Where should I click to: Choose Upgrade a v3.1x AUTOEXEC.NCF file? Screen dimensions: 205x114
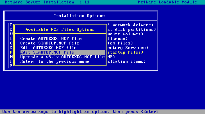pyautogui.click(x=63, y=57)
